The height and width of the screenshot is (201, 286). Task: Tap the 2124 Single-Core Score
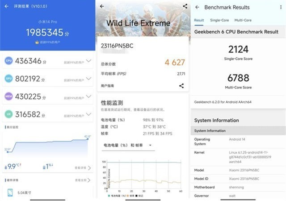(x=238, y=49)
